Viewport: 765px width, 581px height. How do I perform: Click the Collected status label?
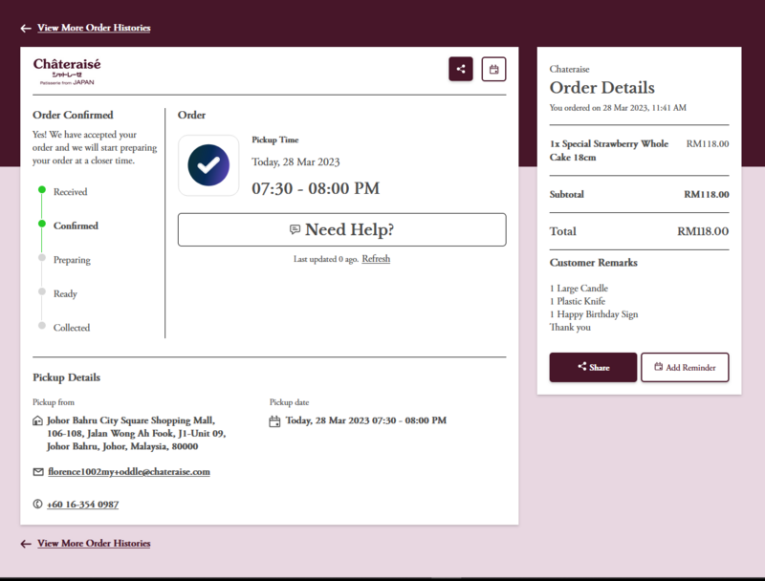(x=72, y=328)
